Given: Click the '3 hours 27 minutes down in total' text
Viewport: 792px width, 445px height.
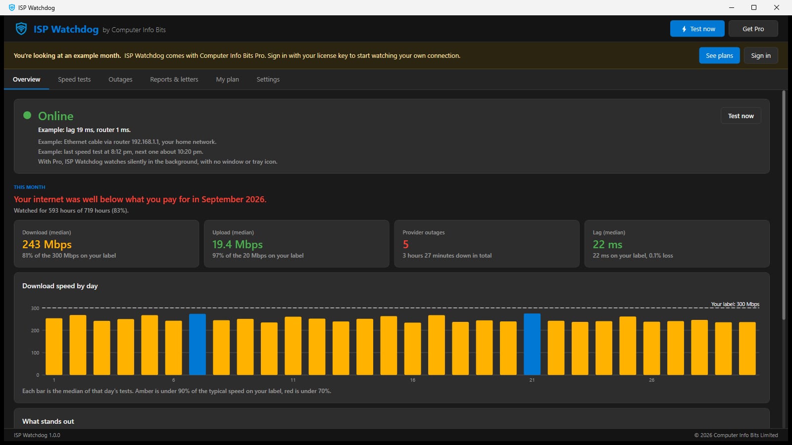Looking at the screenshot, I should click(x=447, y=256).
